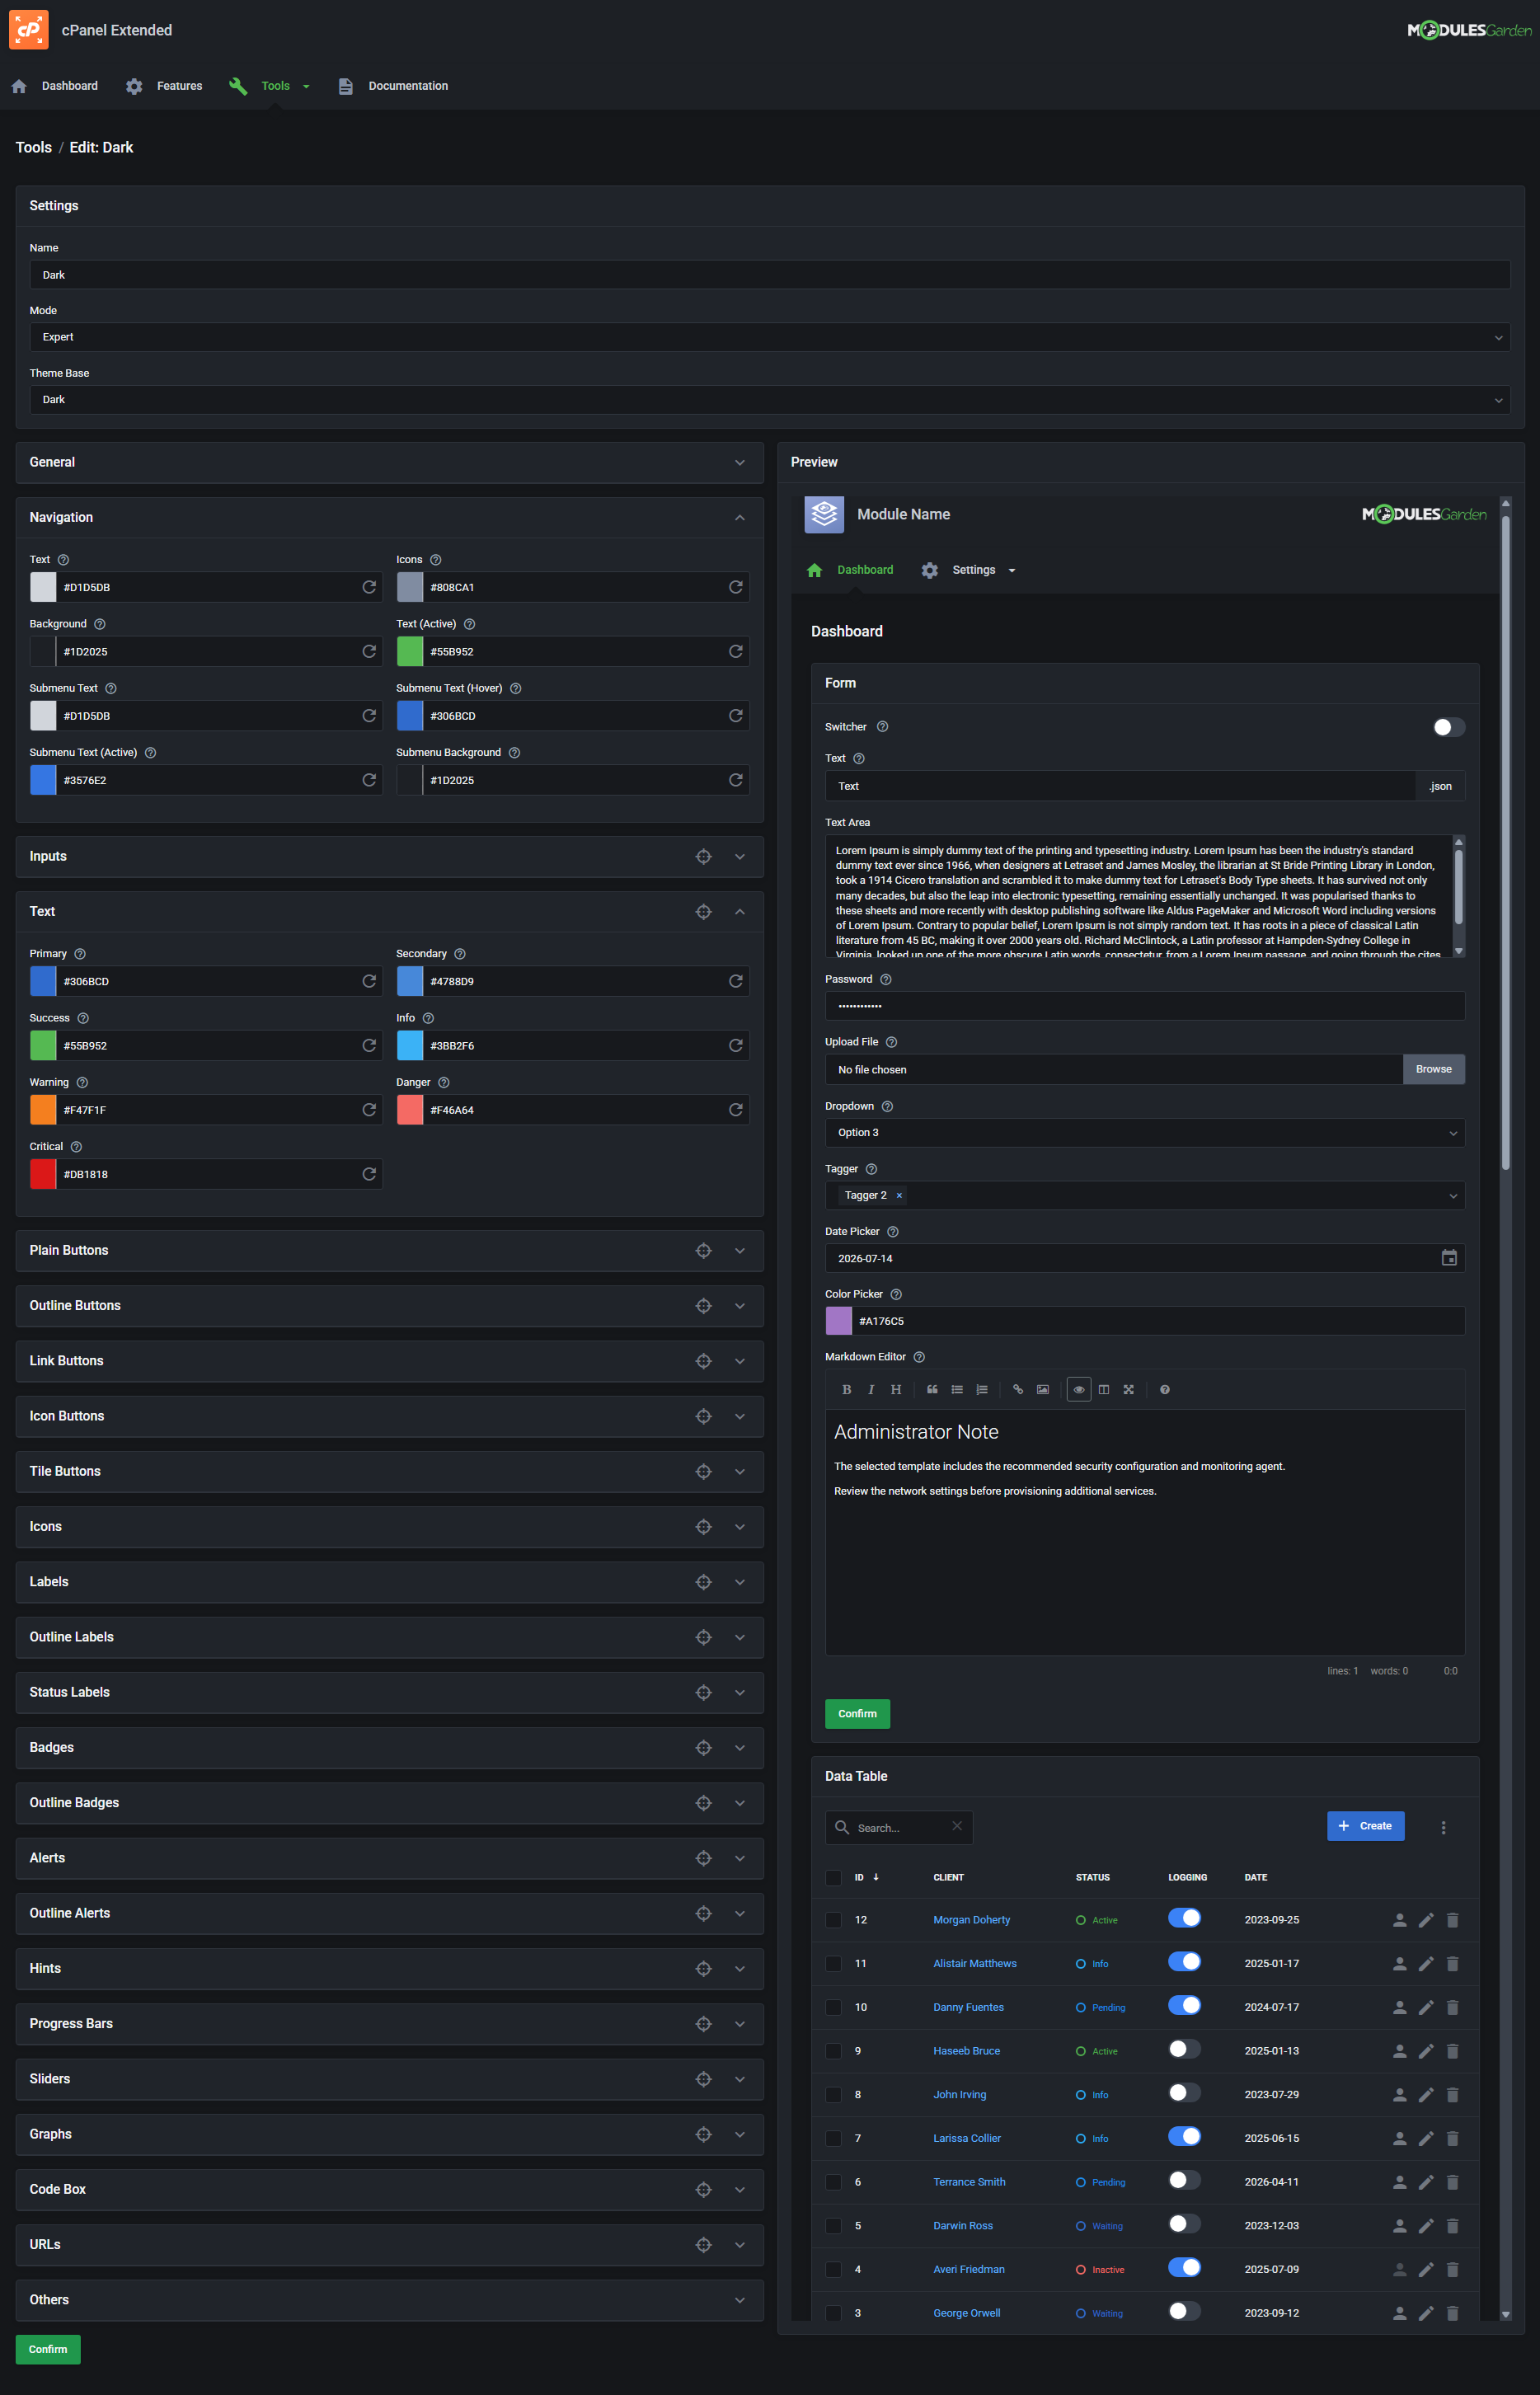Select preview Dashboard tab
The width and height of the screenshot is (1540, 2395).
[x=851, y=570]
